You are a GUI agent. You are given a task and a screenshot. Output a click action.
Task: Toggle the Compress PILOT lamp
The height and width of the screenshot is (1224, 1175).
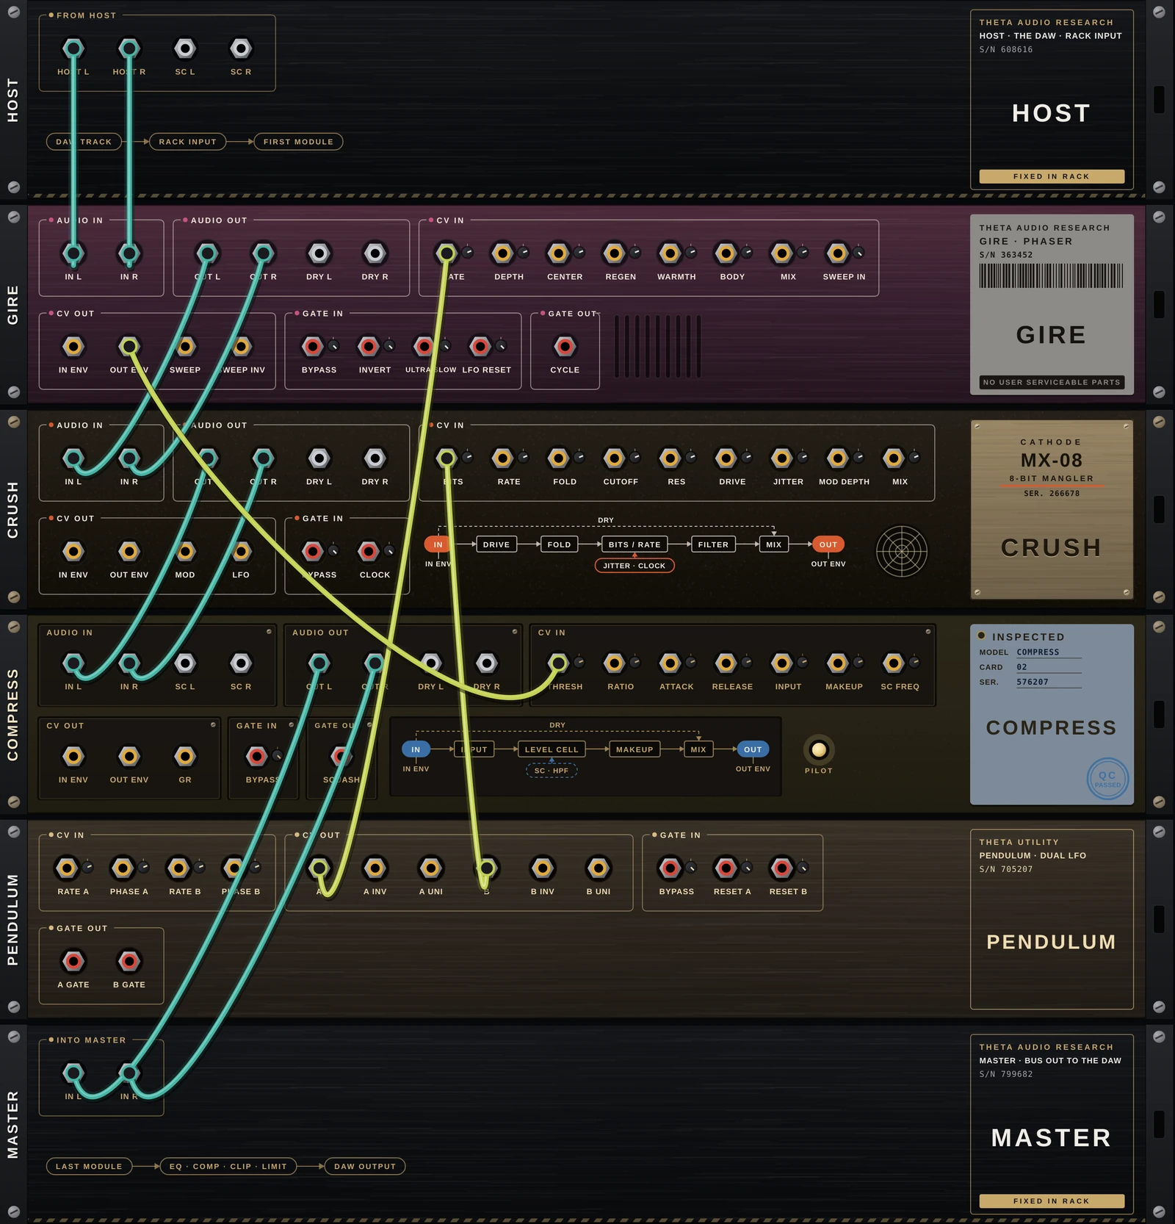pos(819,750)
